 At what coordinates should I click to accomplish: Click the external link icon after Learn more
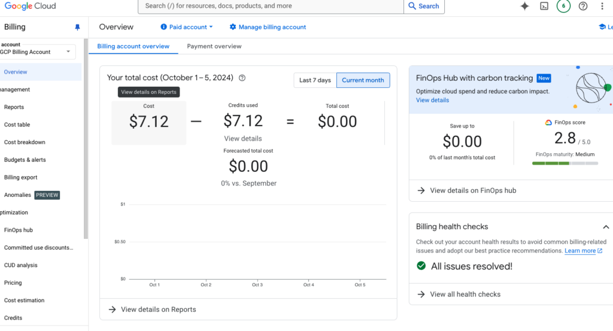point(600,251)
